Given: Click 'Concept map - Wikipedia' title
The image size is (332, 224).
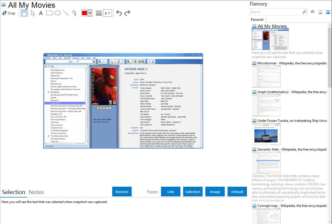Looking at the screenshot, I should pyautogui.click(x=292, y=205).
